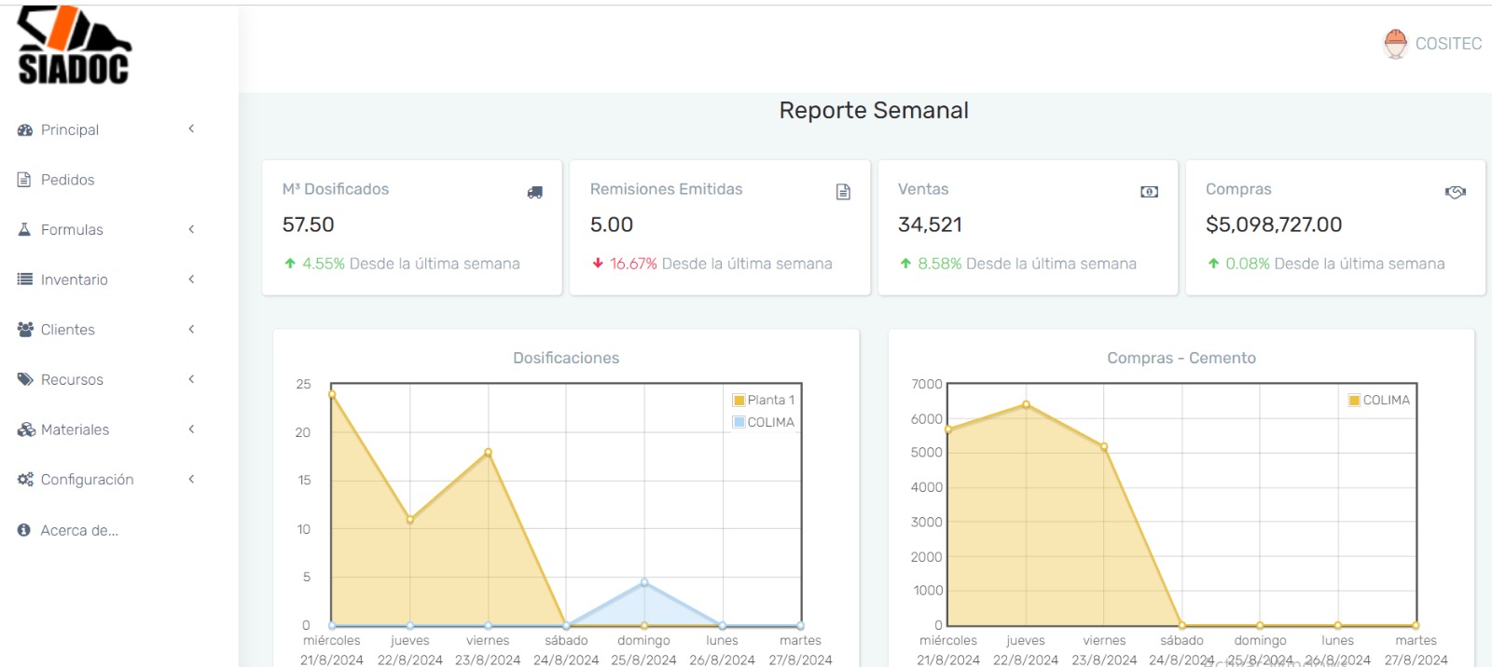This screenshot has width=1492, height=667.
Task: Click the yellow Planta 1 legend color swatch
Action: [739, 401]
